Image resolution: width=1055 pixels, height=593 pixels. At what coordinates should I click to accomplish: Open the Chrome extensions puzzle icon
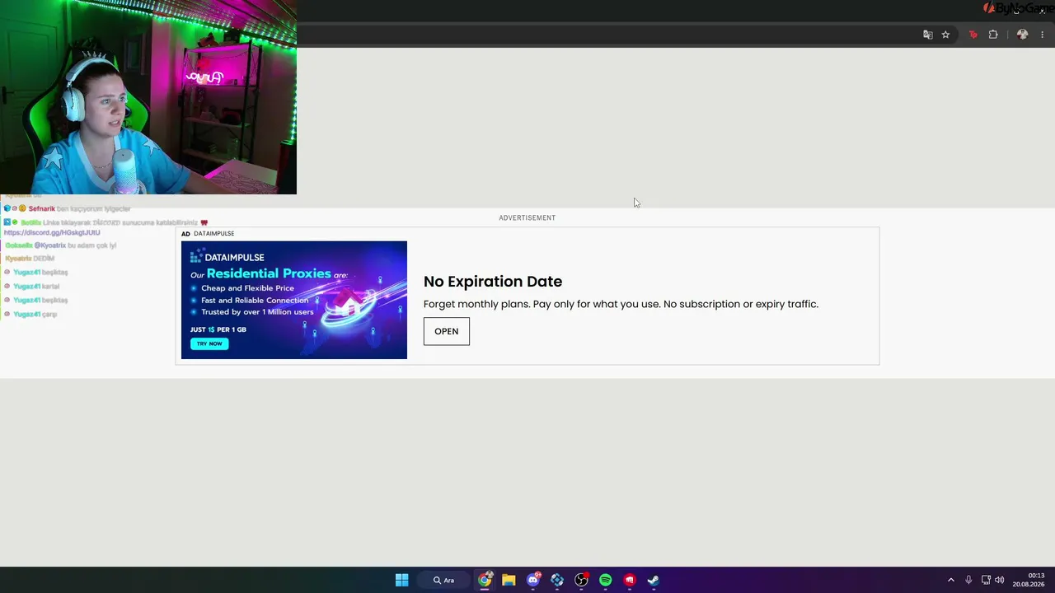(x=993, y=35)
